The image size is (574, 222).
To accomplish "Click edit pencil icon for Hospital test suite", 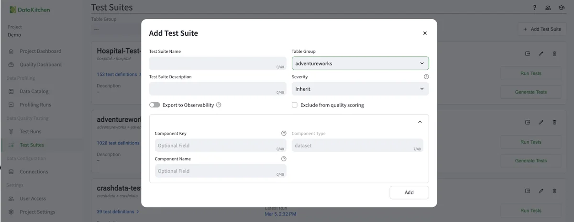I will tap(541, 54).
